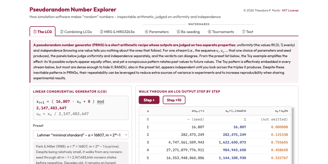Open the Text tab
Viewport: 328px width, 164px height.
click(x=247, y=32)
